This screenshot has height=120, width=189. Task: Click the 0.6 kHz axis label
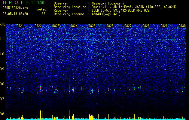click(3, 114)
